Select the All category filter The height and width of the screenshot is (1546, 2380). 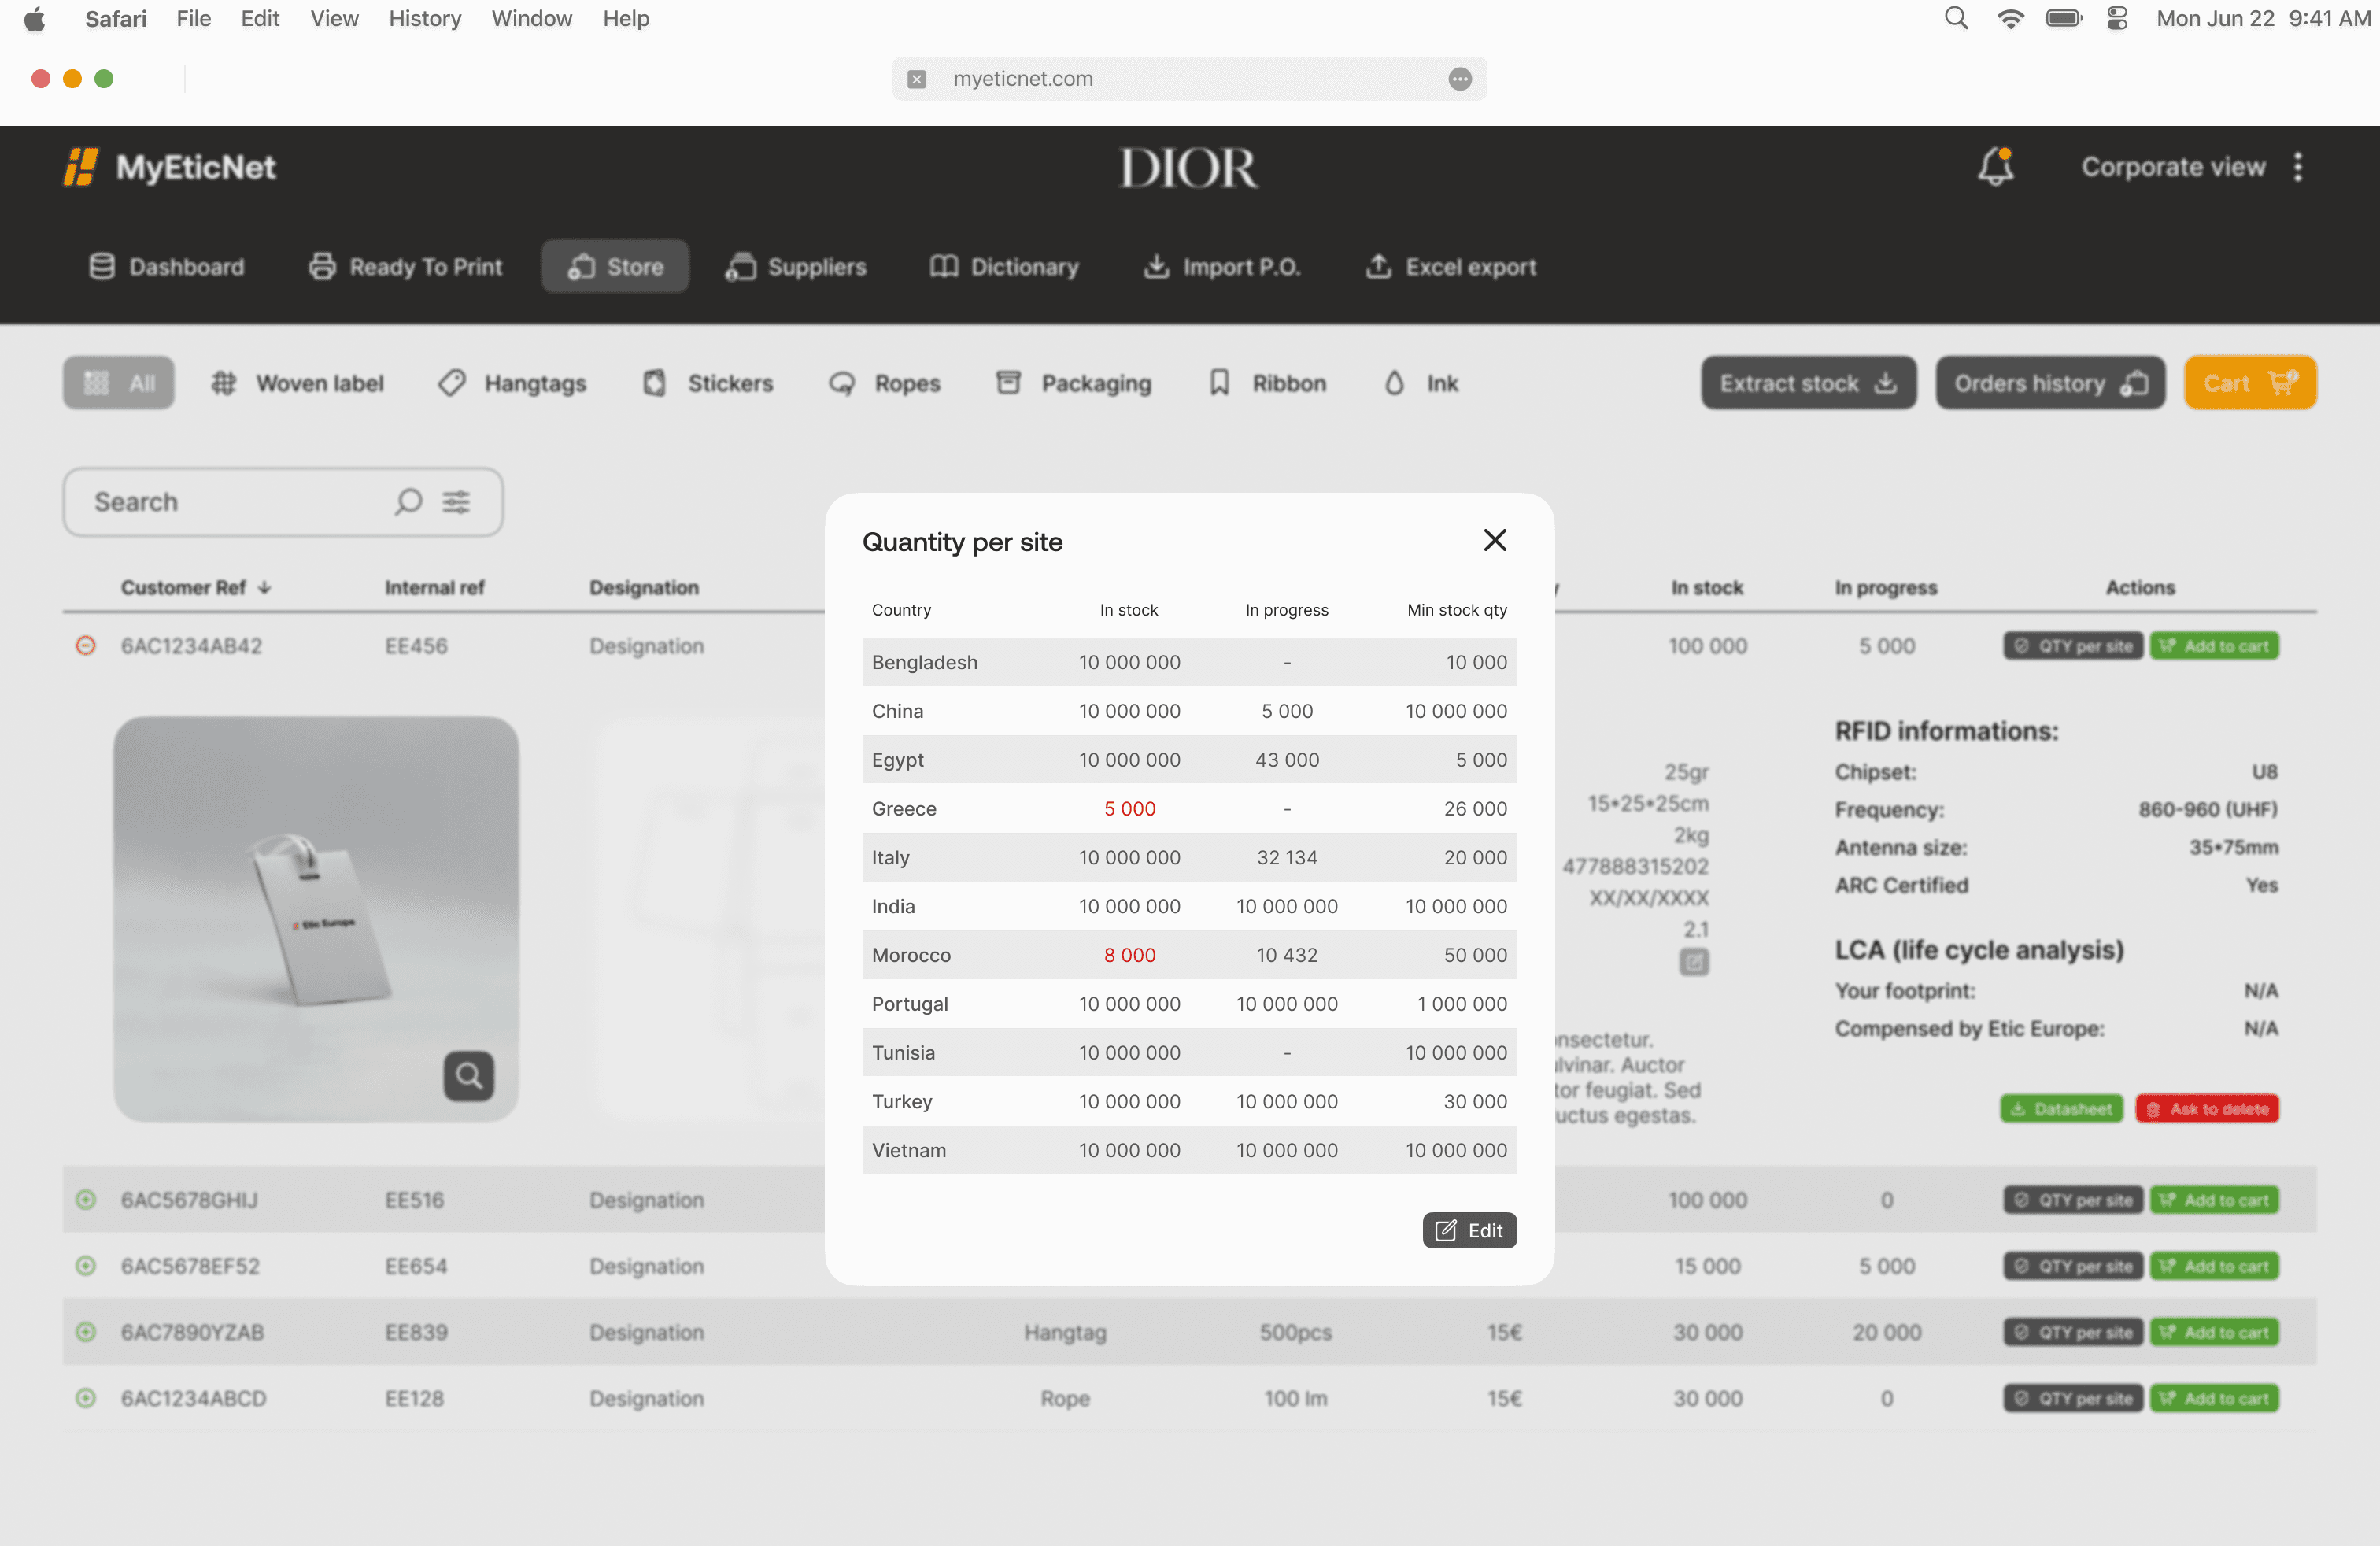click(x=119, y=383)
